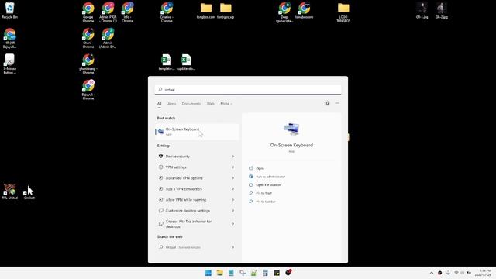This screenshot has height=279, width=496.
Task: Open On-Screen Keyboard best match result
Action: [197, 132]
